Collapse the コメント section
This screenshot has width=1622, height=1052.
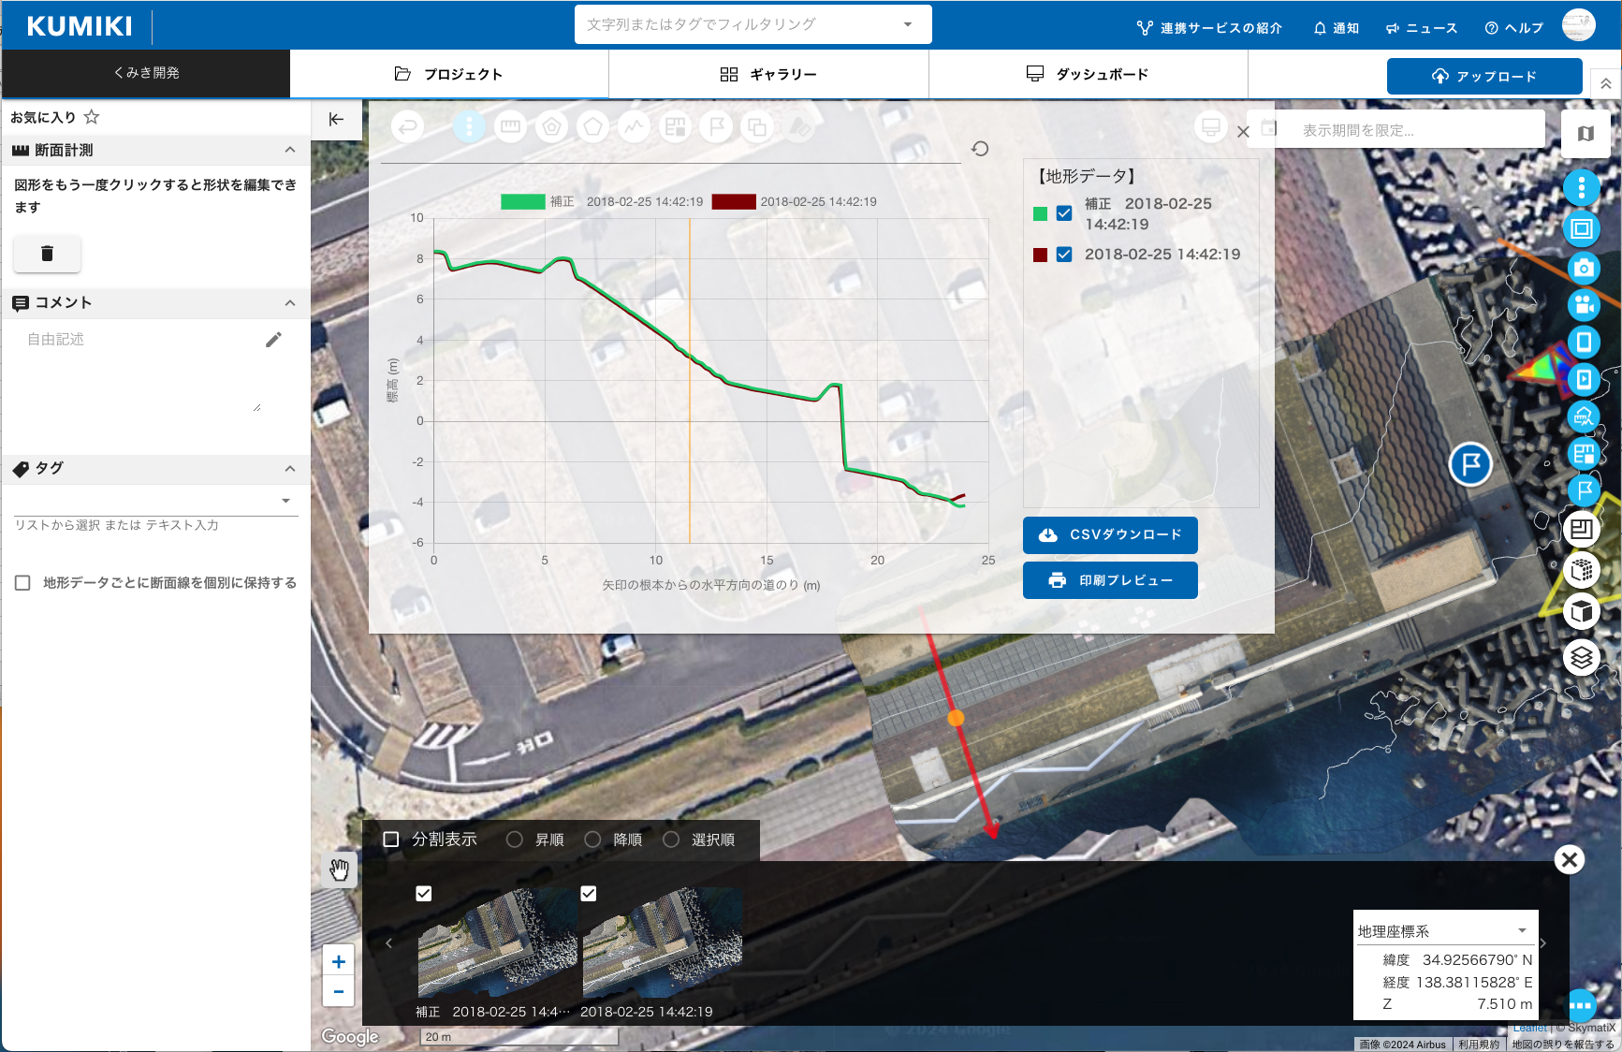coord(290,302)
